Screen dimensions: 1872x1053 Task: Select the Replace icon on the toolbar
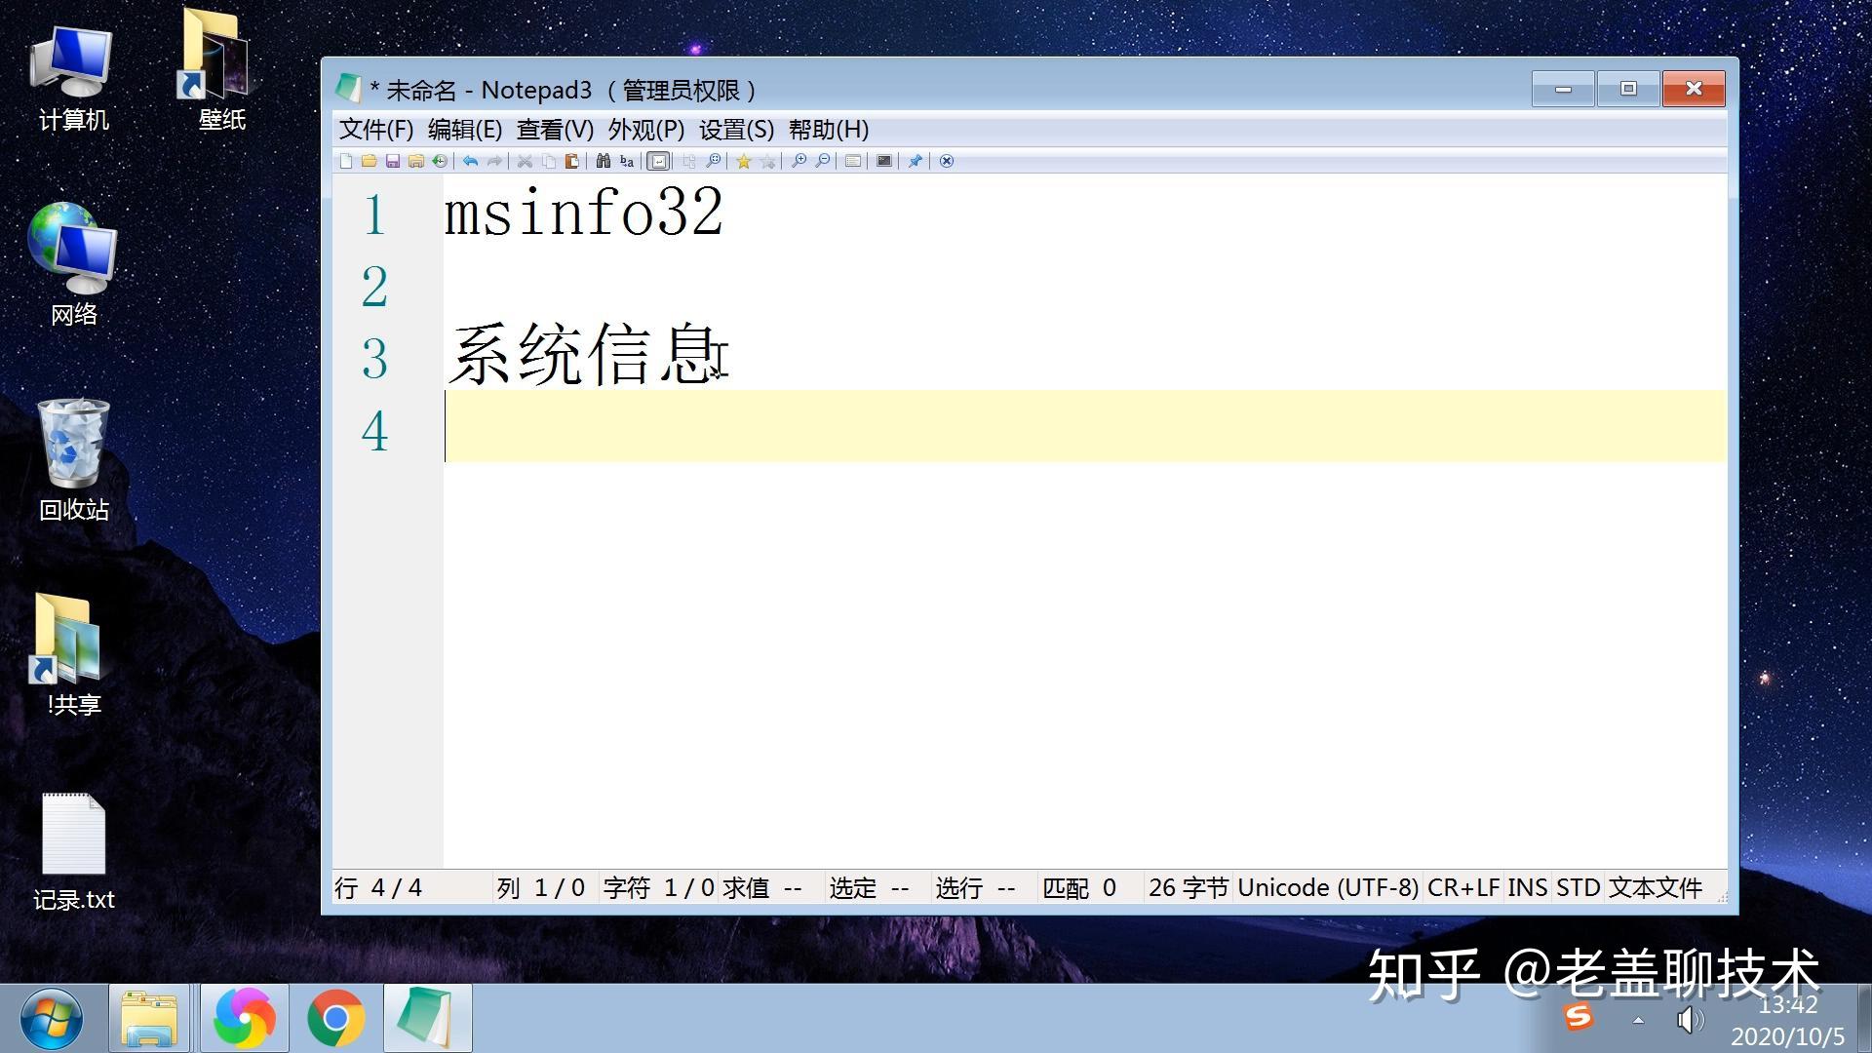pos(625,161)
